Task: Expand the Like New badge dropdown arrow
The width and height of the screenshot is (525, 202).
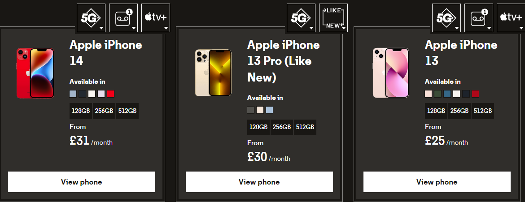Action: [x=344, y=28]
